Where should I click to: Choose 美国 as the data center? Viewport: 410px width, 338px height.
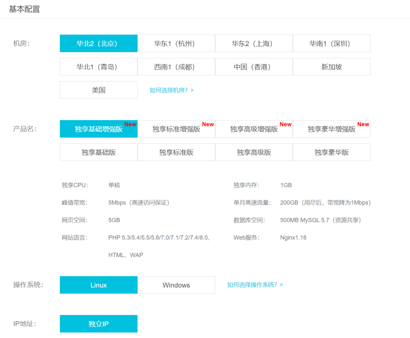point(98,90)
